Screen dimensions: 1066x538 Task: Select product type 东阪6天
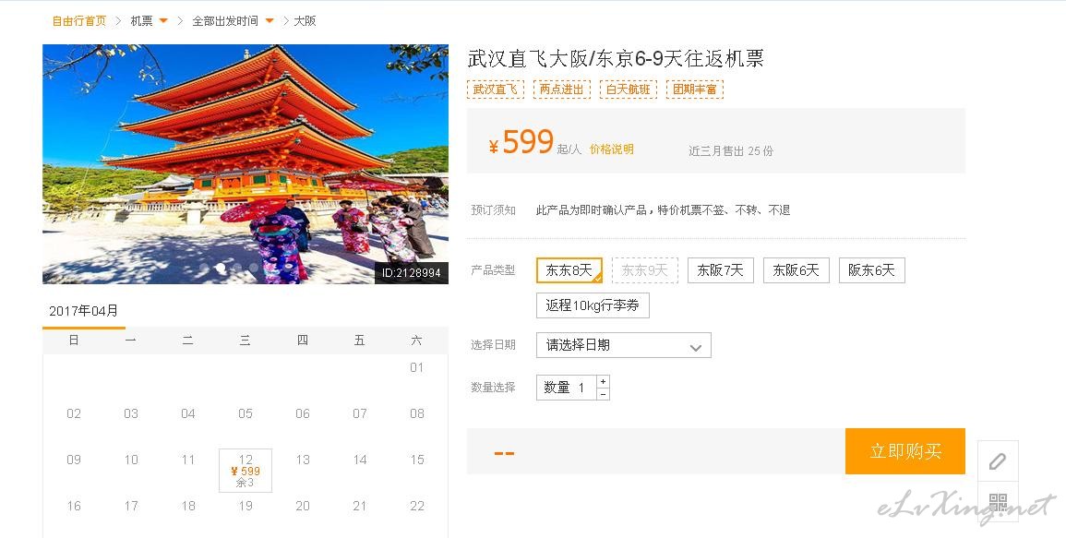[797, 270]
